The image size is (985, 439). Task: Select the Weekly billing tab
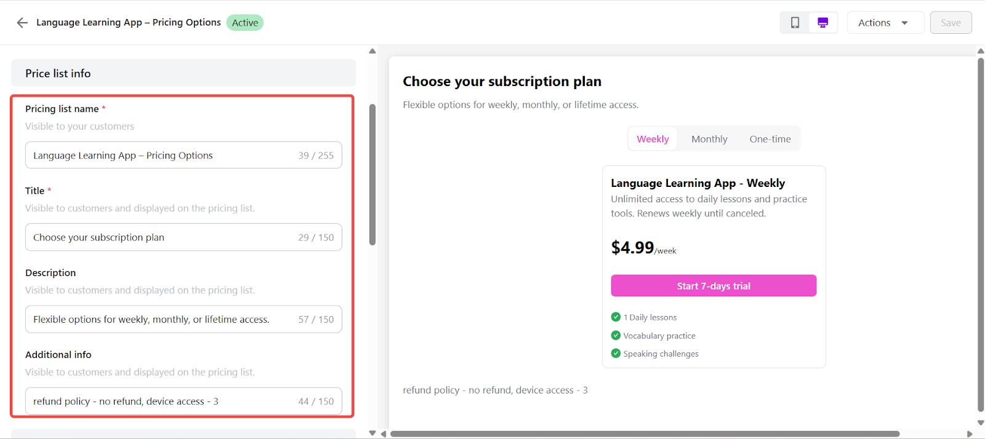[653, 139]
